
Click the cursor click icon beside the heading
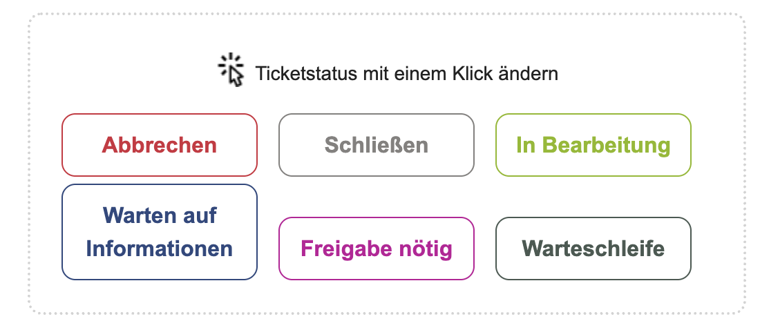coord(232,70)
